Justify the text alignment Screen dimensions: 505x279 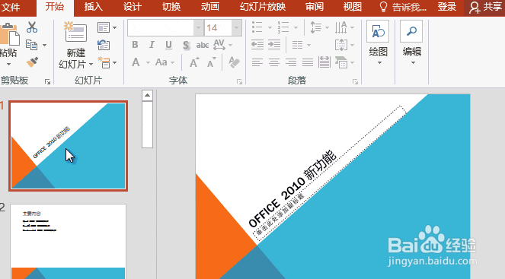click(308, 62)
